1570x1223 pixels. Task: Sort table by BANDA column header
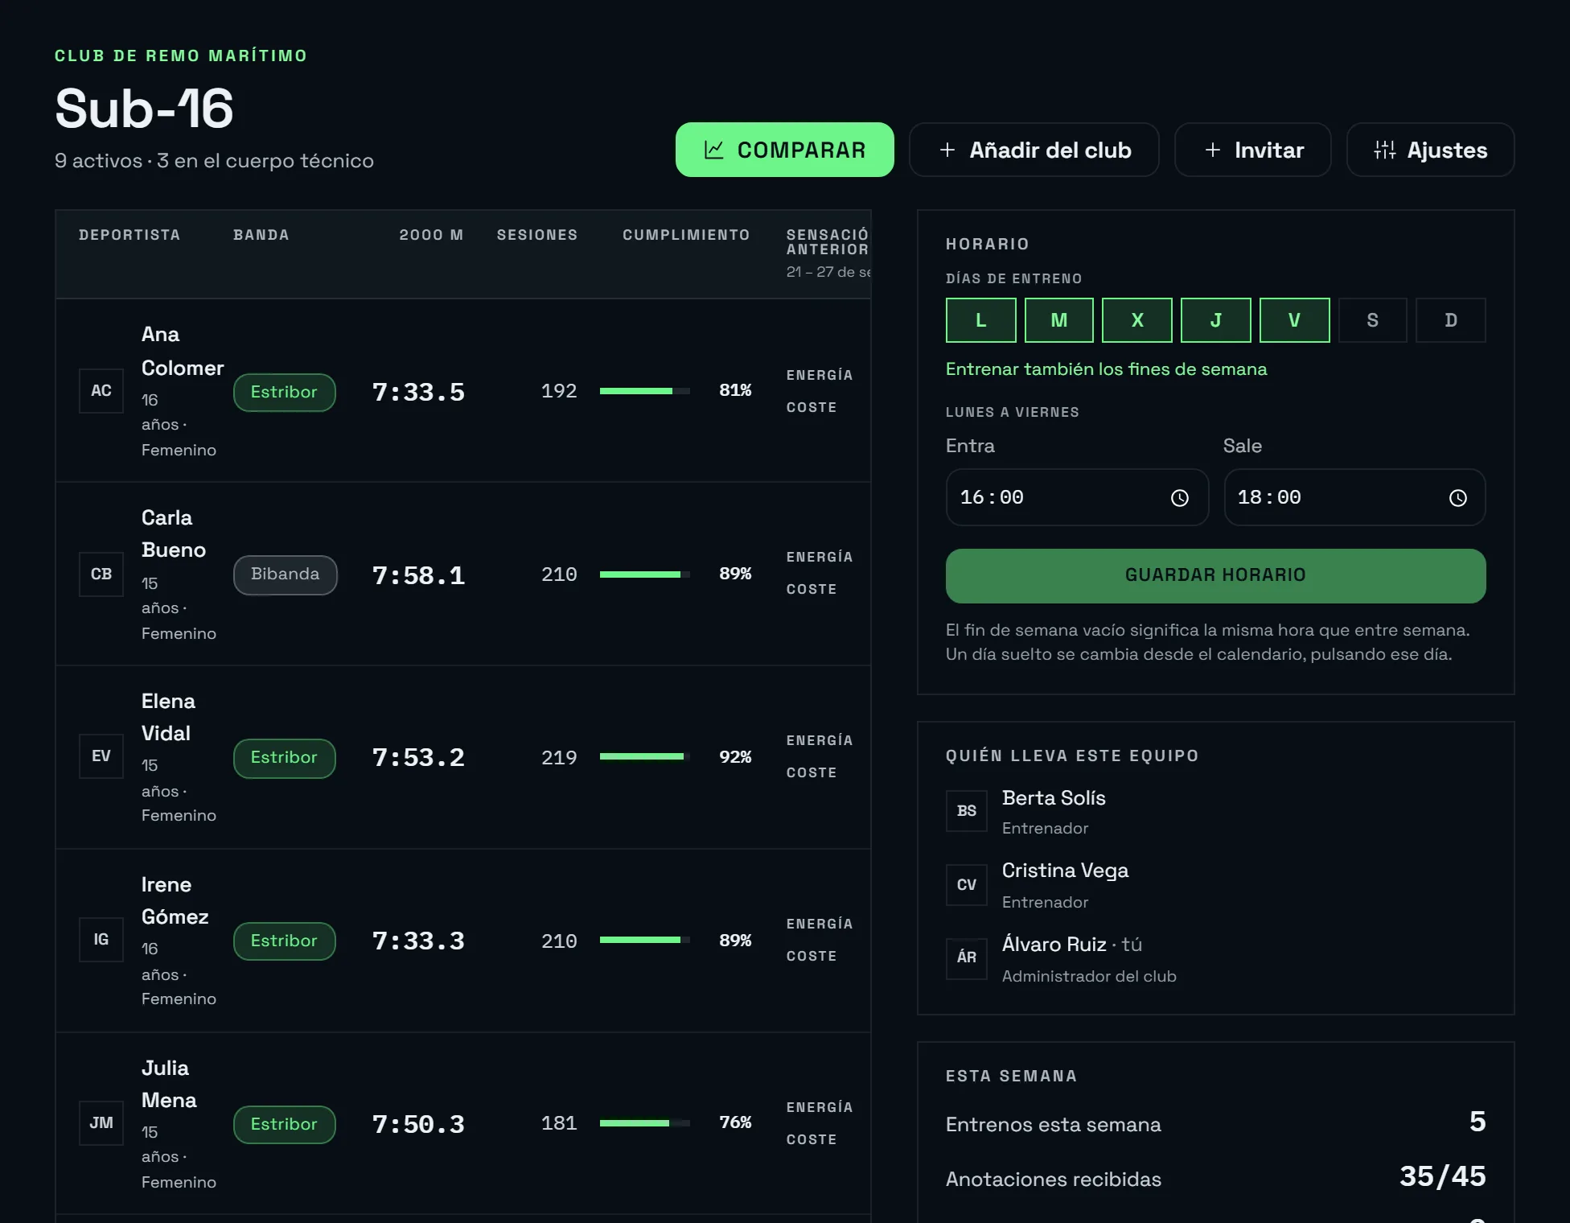coord(261,235)
